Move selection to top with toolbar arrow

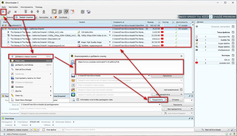tap(26, 12)
